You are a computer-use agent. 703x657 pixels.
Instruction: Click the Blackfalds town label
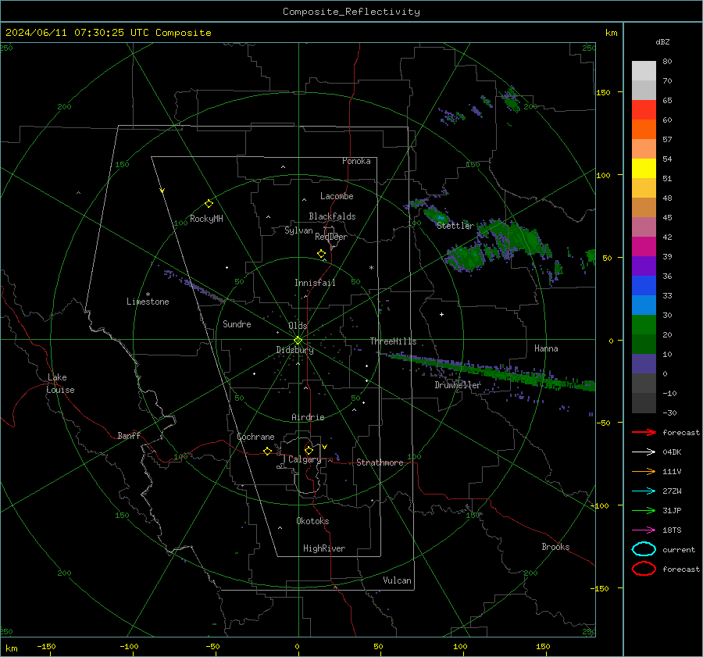point(332,216)
